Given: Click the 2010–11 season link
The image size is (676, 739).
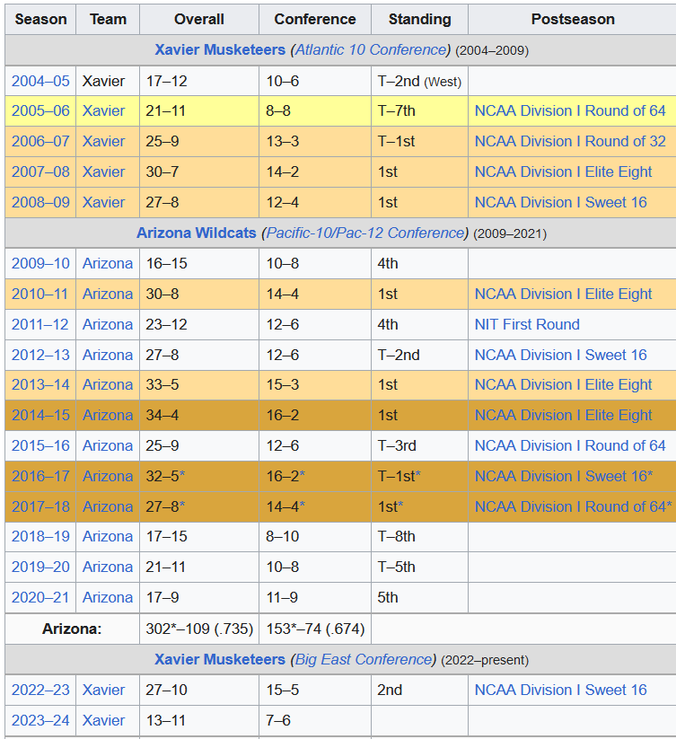Looking at the screenshot, I should [x=40, y=295].
